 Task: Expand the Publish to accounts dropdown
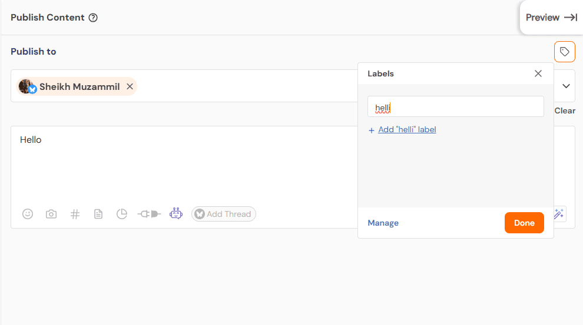coord(566,86)
